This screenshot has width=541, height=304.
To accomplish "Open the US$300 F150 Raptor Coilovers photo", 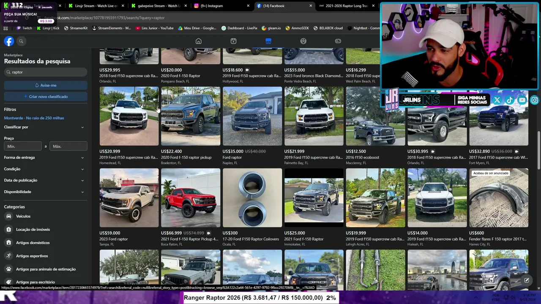I will click(x=252, y=198).
